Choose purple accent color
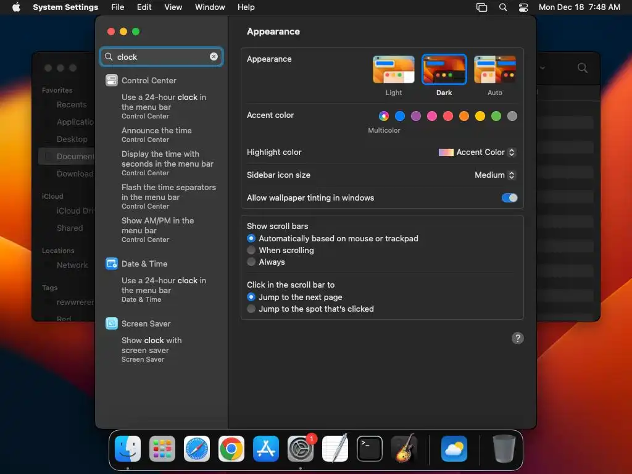This screenshot has height=474, width=632. [x=416, y=116]
